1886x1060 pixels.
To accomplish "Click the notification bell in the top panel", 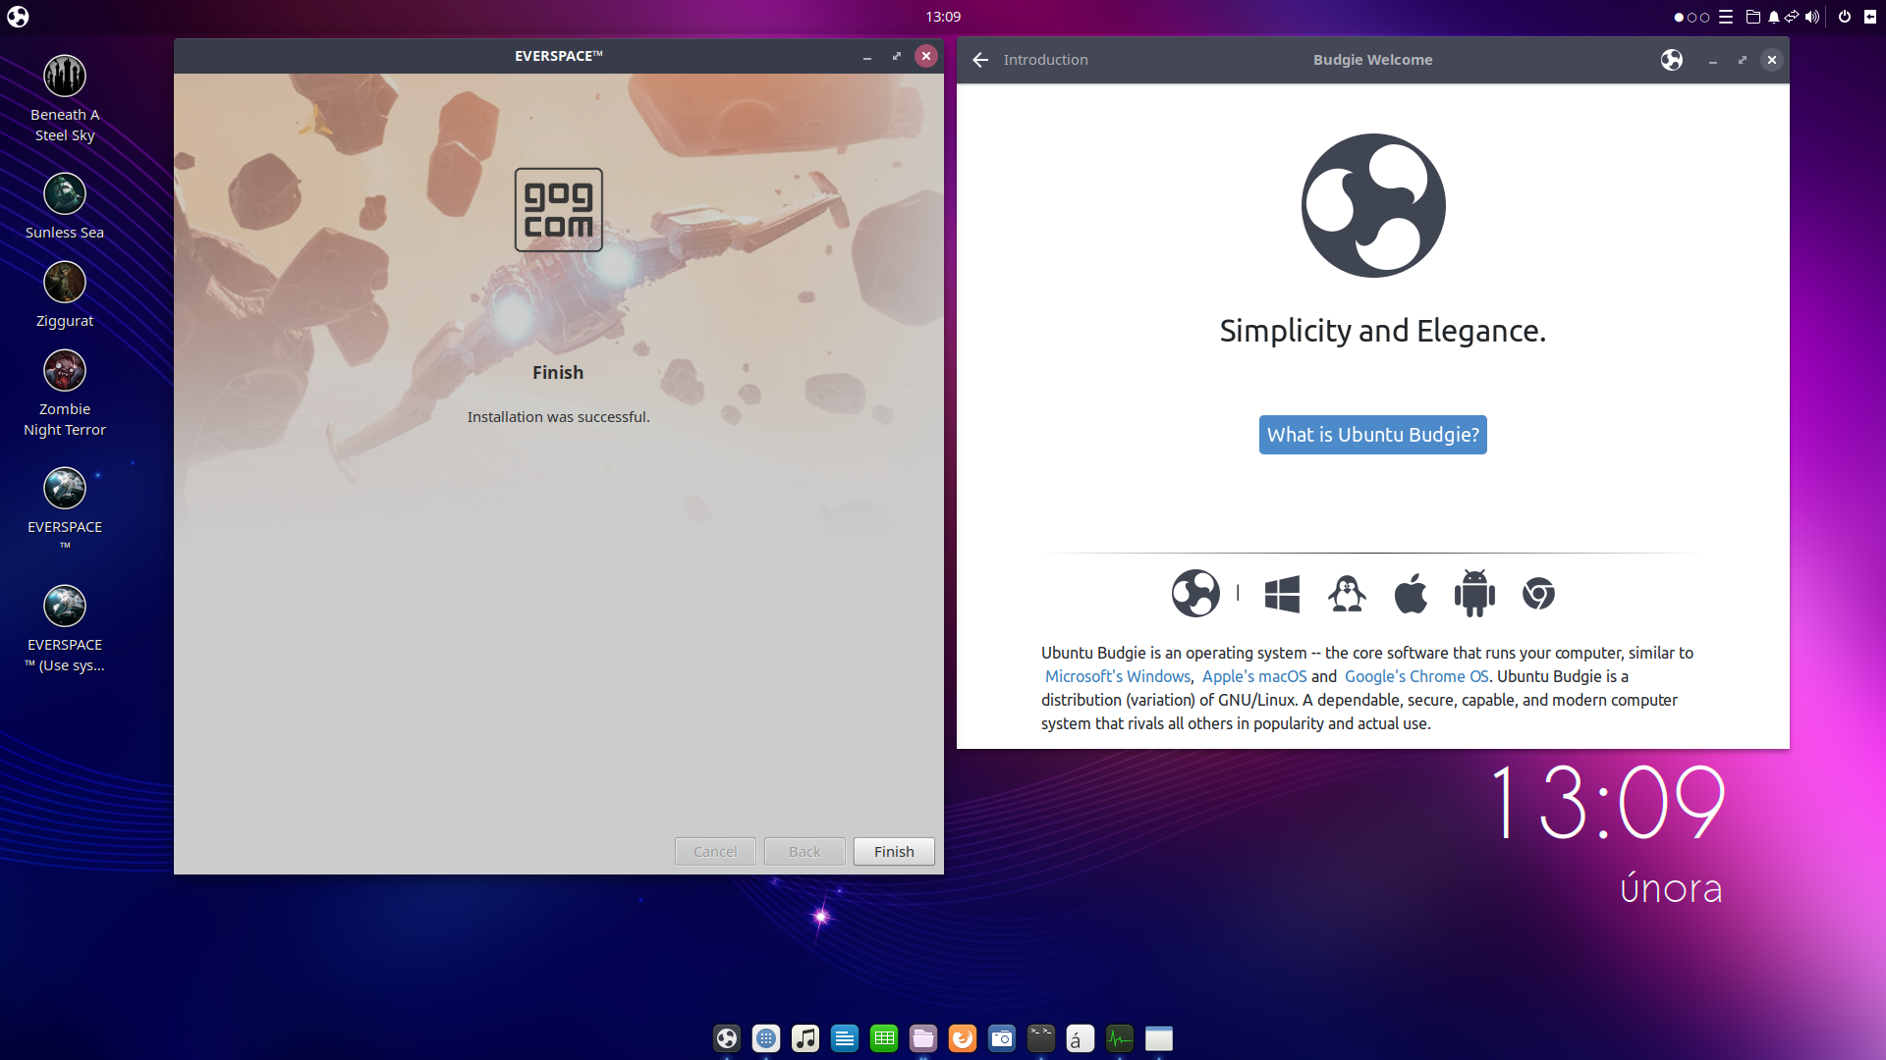I will tap(1773, 17).
